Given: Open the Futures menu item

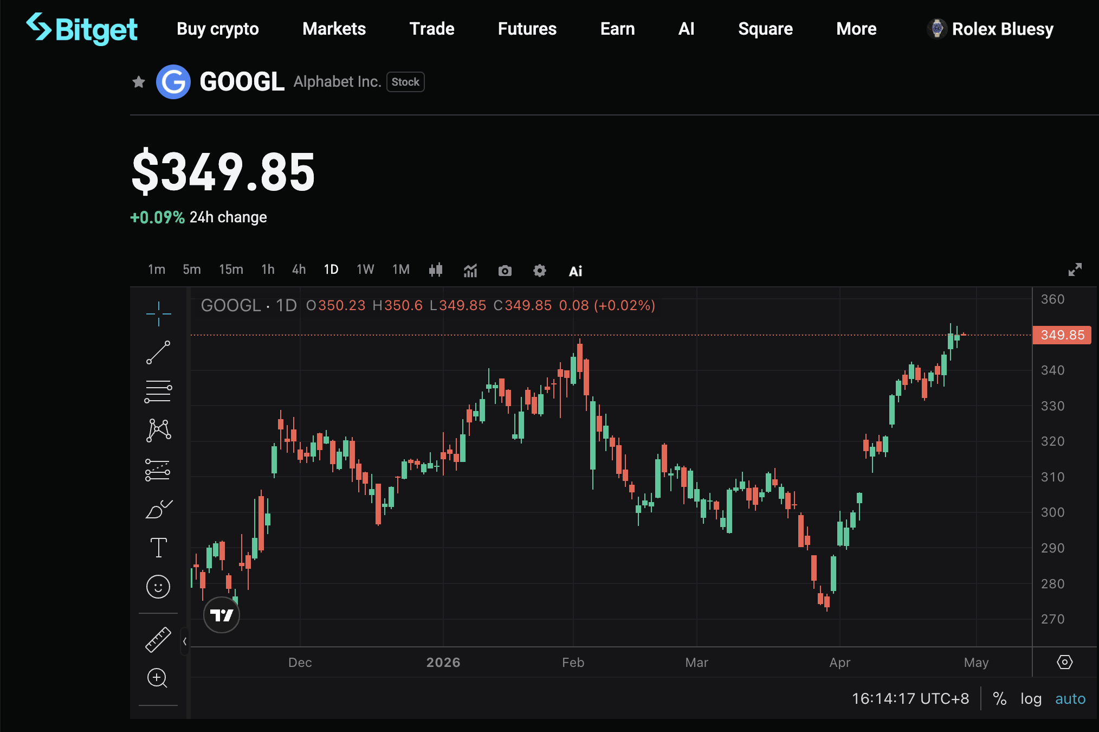Looking at the screenshot, I should point(527,29).
